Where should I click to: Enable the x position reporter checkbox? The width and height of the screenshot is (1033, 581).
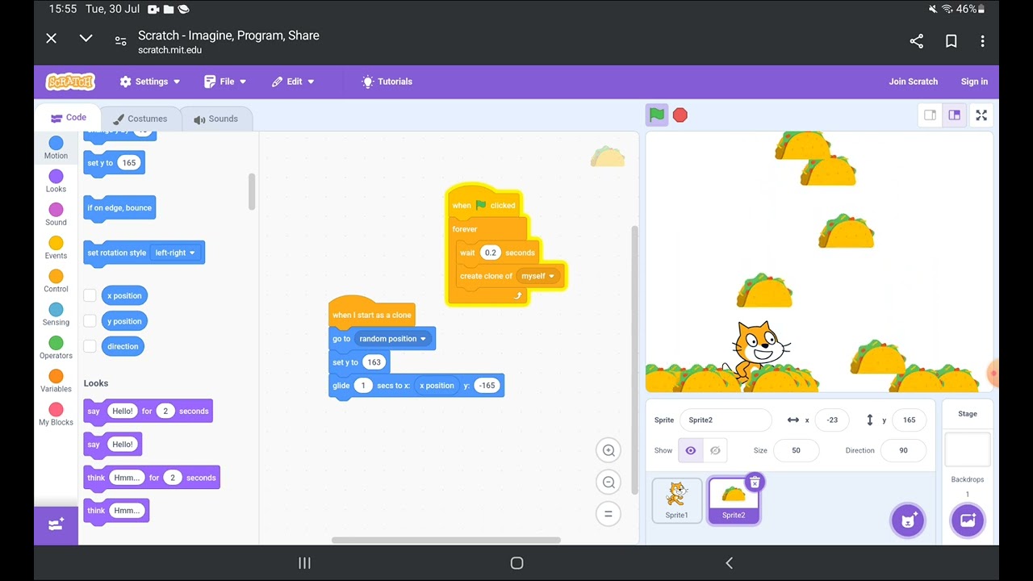90,295
